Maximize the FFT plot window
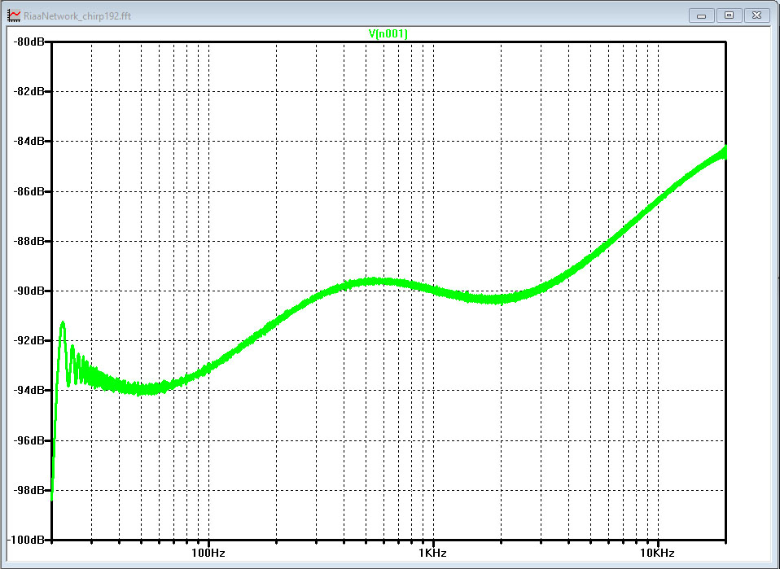780x569 pixels. [x=729, y=15]
